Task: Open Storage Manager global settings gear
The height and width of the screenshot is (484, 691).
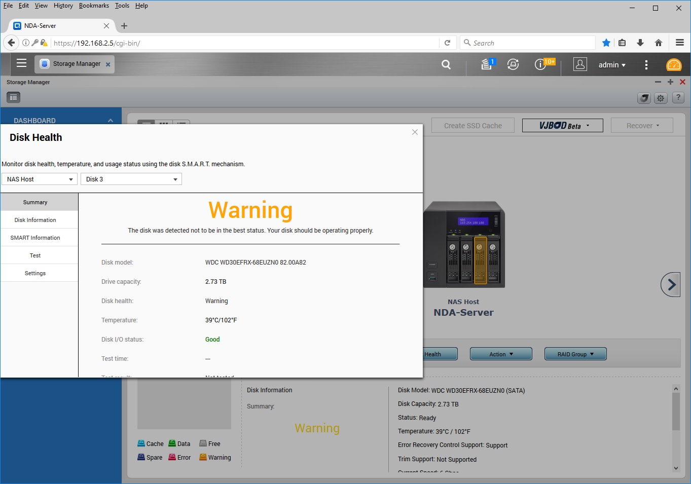Action: [661, 98]
